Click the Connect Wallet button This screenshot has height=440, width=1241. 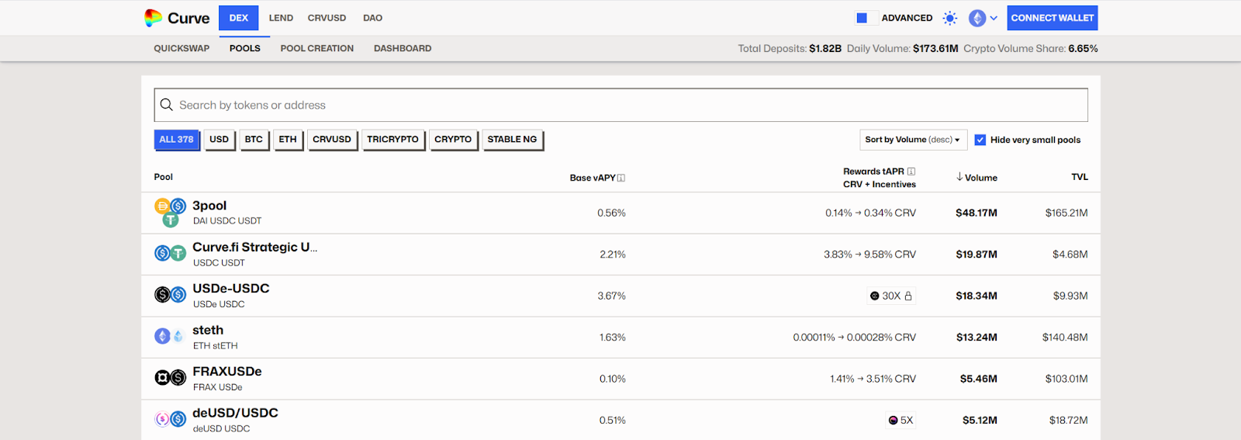pyautogui.click(x=1053, y=18)
